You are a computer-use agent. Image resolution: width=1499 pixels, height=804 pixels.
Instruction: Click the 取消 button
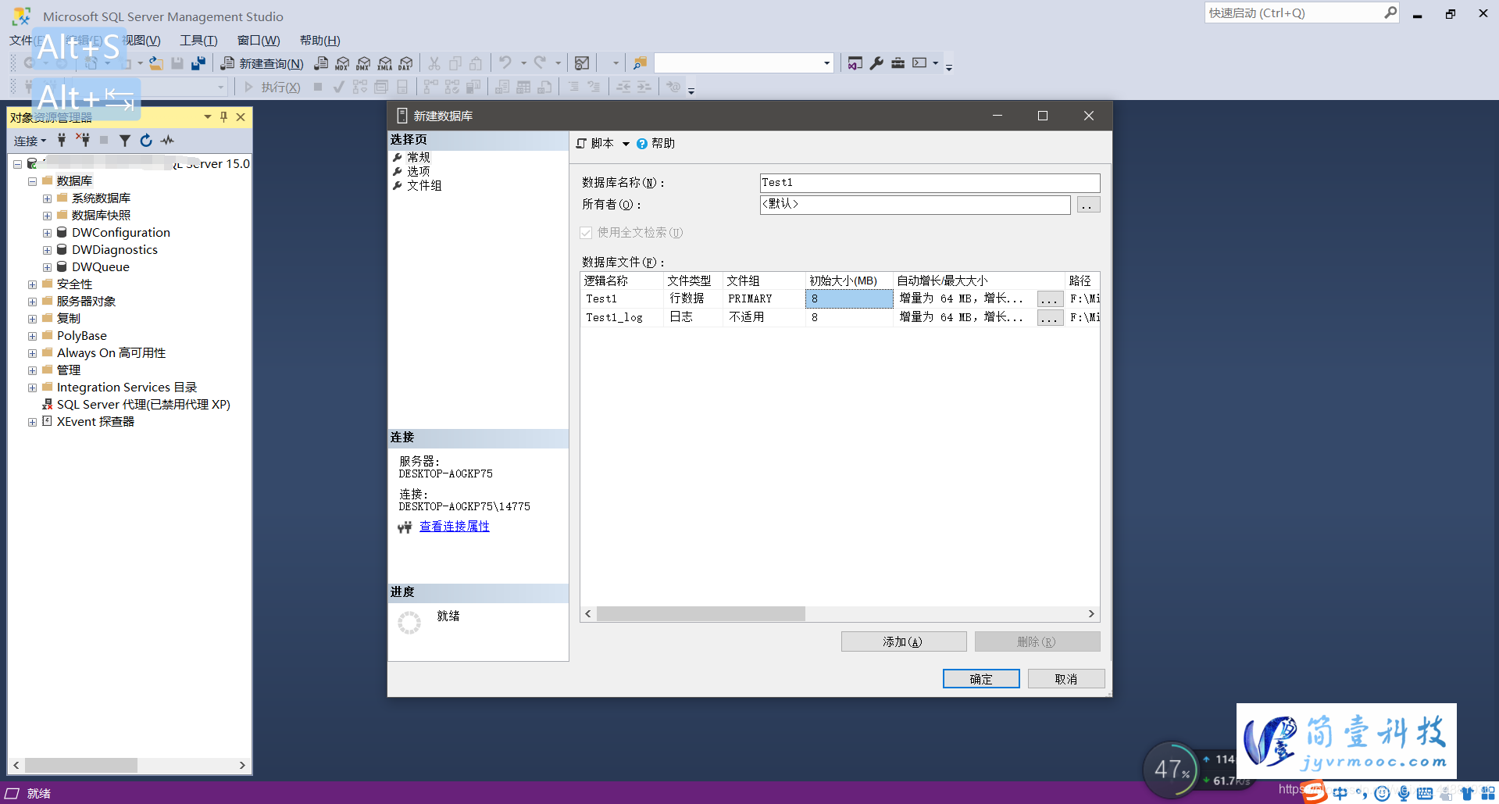pos(1066,679)
